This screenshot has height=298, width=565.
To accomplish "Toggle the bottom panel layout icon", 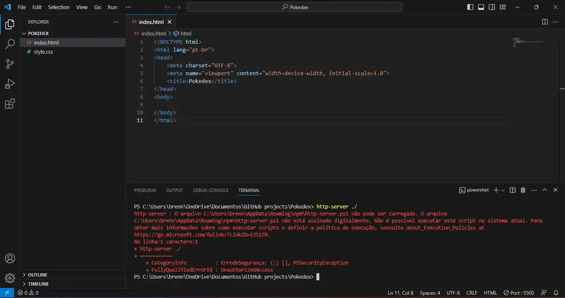I will (481, 7).
